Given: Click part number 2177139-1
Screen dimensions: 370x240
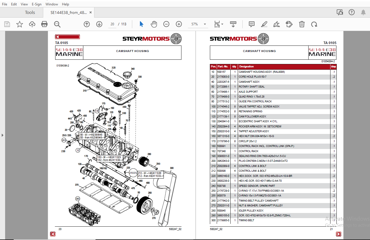Looking at the screenshot, I should [223, 117].
